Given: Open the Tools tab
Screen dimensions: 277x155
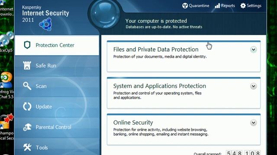Looking at the screenshot, I should click(57, 147).
